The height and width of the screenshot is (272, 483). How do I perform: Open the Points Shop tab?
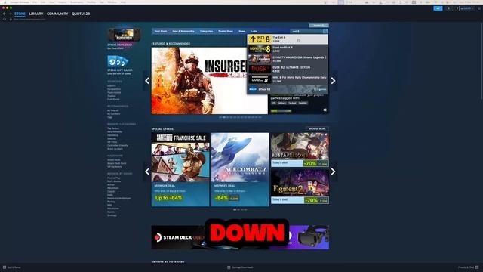226,31
